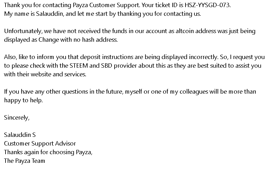The image size is (269, 169).
Task: Click the signature name Salauddin S
Action: click(20, 135)
